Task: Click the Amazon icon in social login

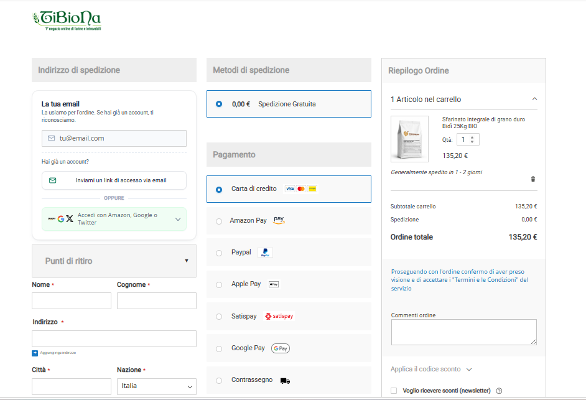Action: [x=52, y=219]
